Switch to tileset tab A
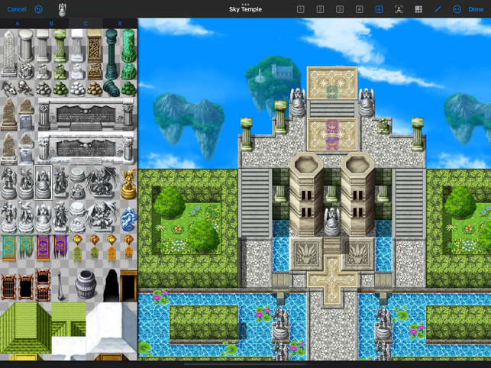Image resolution: width=491 pixels, height=368 pixels. (x=18, y=24)
